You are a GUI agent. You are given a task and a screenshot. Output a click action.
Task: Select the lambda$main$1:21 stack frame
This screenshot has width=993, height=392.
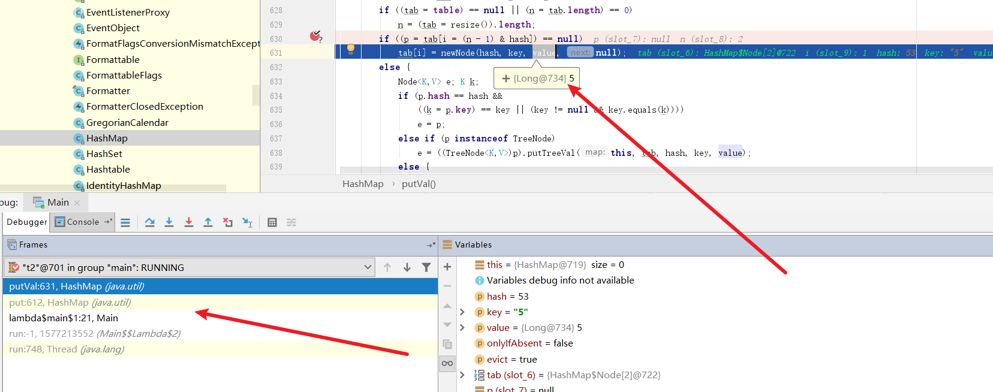tap(64, 318)
